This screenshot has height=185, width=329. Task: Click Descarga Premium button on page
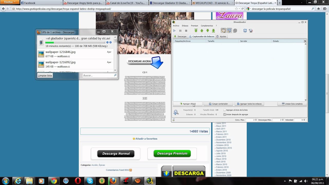[x=172, y=153]
